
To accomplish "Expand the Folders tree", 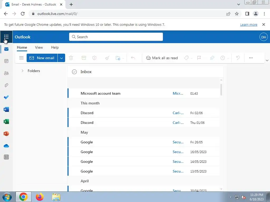I will coord(22,71).
